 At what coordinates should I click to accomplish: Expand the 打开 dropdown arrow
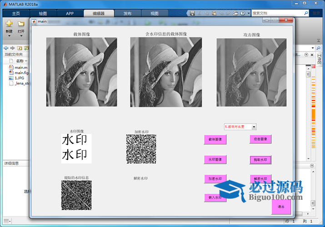click(x=21, y=36)
